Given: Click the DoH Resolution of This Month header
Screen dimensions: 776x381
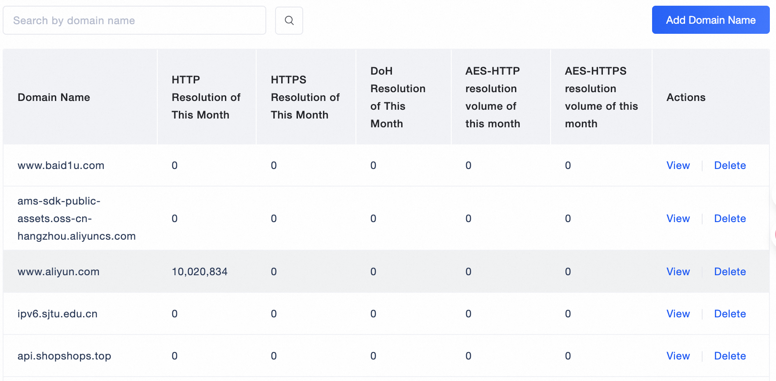Looking at the screenshot, I should pos(397,97).
